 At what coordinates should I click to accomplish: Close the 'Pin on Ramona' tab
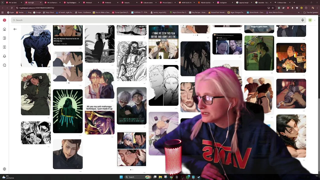(60, 2)
